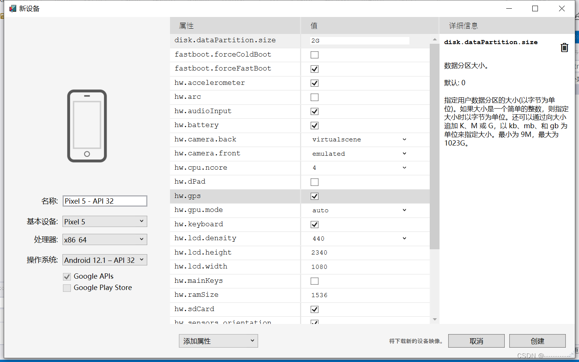Toggle hw.audioInput checkbox
The width and height of the screenshot is (579, 362).
314,112
